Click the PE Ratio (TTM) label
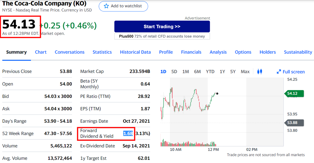The image size is (314, 163). (x=95, y=96)
